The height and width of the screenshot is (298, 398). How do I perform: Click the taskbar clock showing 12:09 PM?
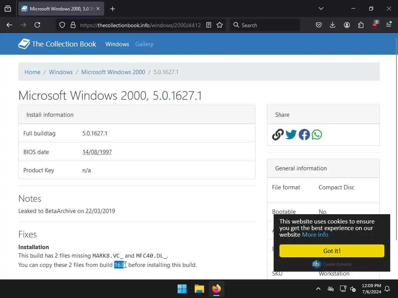click(x=371, y=289)
